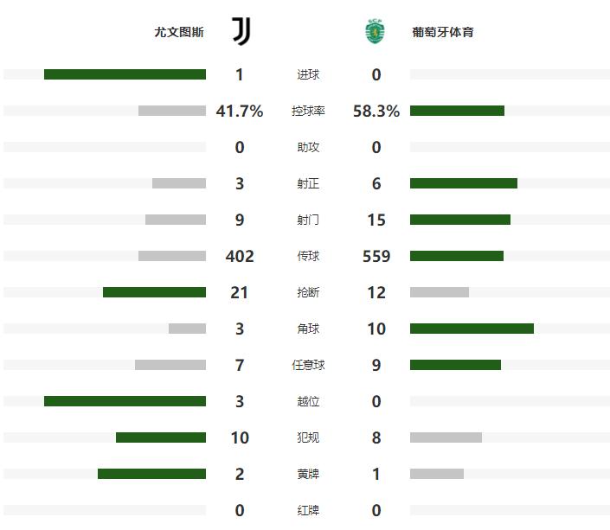Click the 角球 stat label
The height and width of the screenshot is (530, 610).
click(308, 329)
